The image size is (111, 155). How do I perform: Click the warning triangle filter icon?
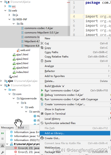[2, 145]
